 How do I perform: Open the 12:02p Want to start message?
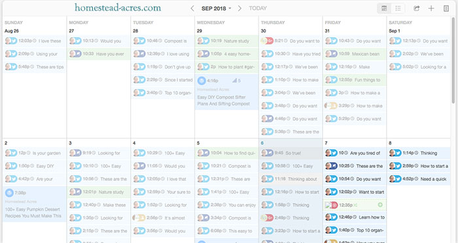355,192
